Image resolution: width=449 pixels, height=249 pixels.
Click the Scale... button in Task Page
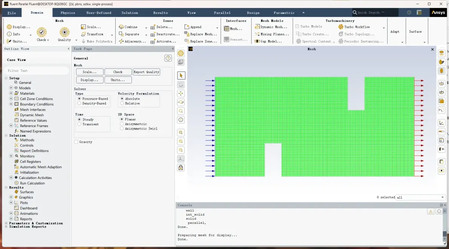click(x=90, y=72)
